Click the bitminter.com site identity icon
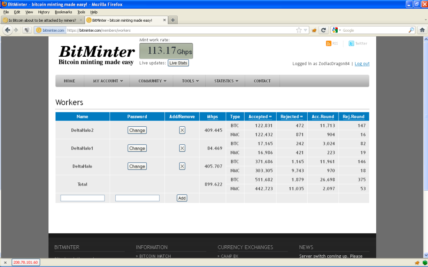428x267 pixels. point(50,30)
